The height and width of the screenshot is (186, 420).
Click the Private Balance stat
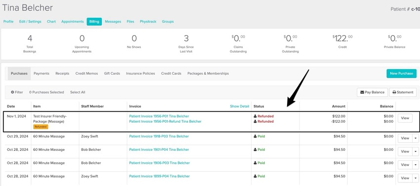click(394, 42)
